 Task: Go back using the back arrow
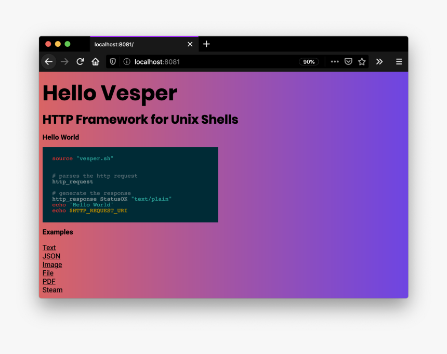(49, 61)
